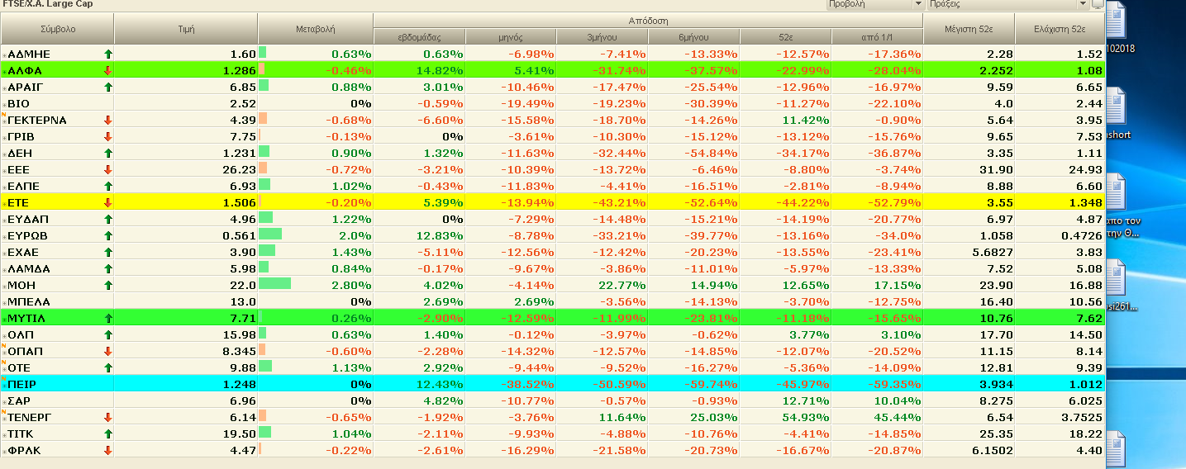Sort by the Τιμή column header

click(186, 29)
